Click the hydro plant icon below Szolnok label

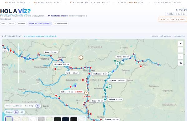110,86
